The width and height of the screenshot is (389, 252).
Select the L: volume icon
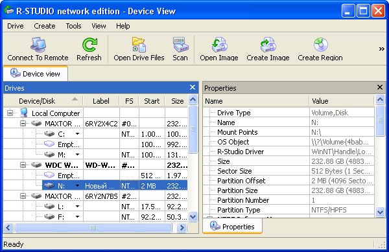click(49, 207)
